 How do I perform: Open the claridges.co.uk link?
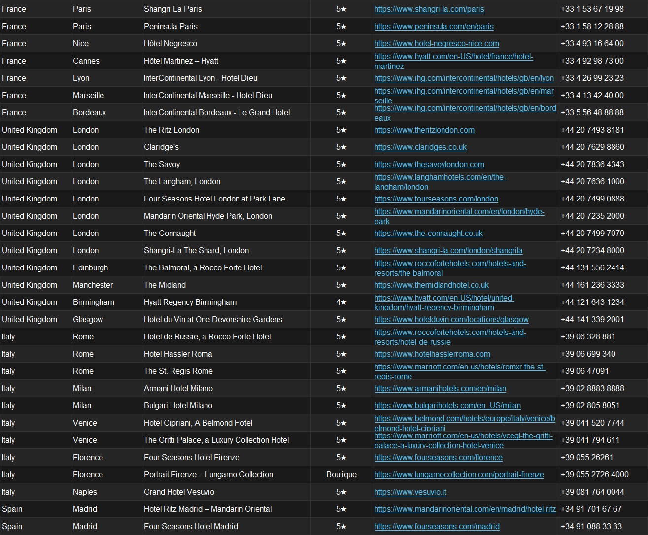420,147
